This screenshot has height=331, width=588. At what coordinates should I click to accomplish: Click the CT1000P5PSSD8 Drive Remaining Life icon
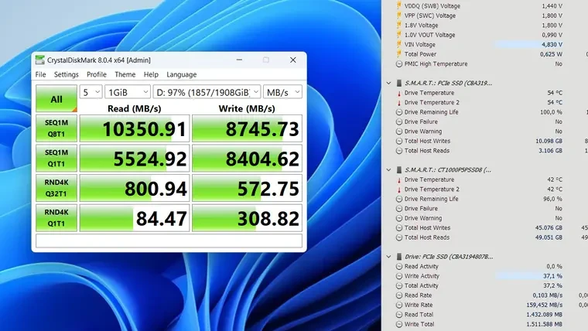(399, 199)
